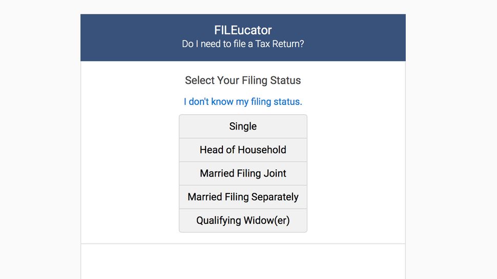Image resolution: width=497 pixels, height=279 pixels.
Task: Click "Do I need to file a Tax Return?" subtitle
Action: [x=243, y=44]
